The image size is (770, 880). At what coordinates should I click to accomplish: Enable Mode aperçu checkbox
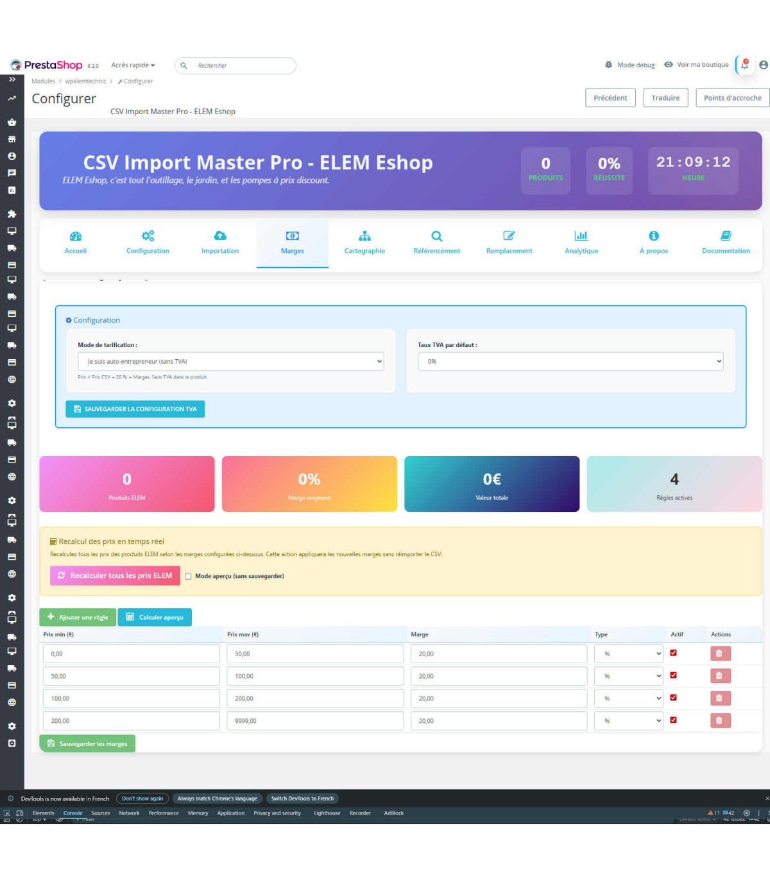(x=188, y=577)
